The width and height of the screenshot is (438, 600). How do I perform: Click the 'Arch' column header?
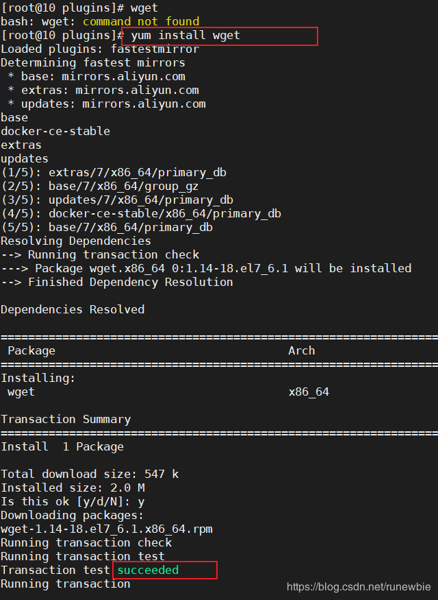point(302,350)
